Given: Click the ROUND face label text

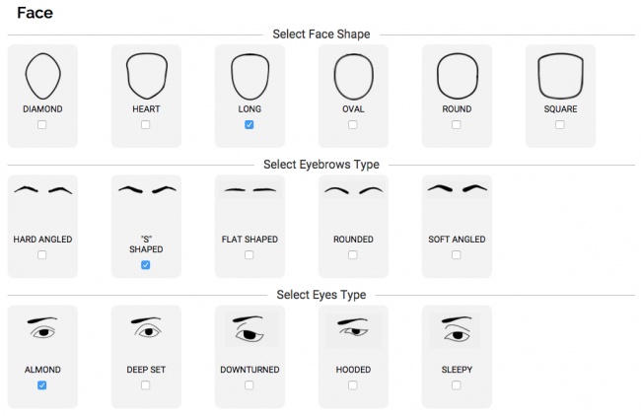Looking at the screenshot, I should (x=456, y=109).
